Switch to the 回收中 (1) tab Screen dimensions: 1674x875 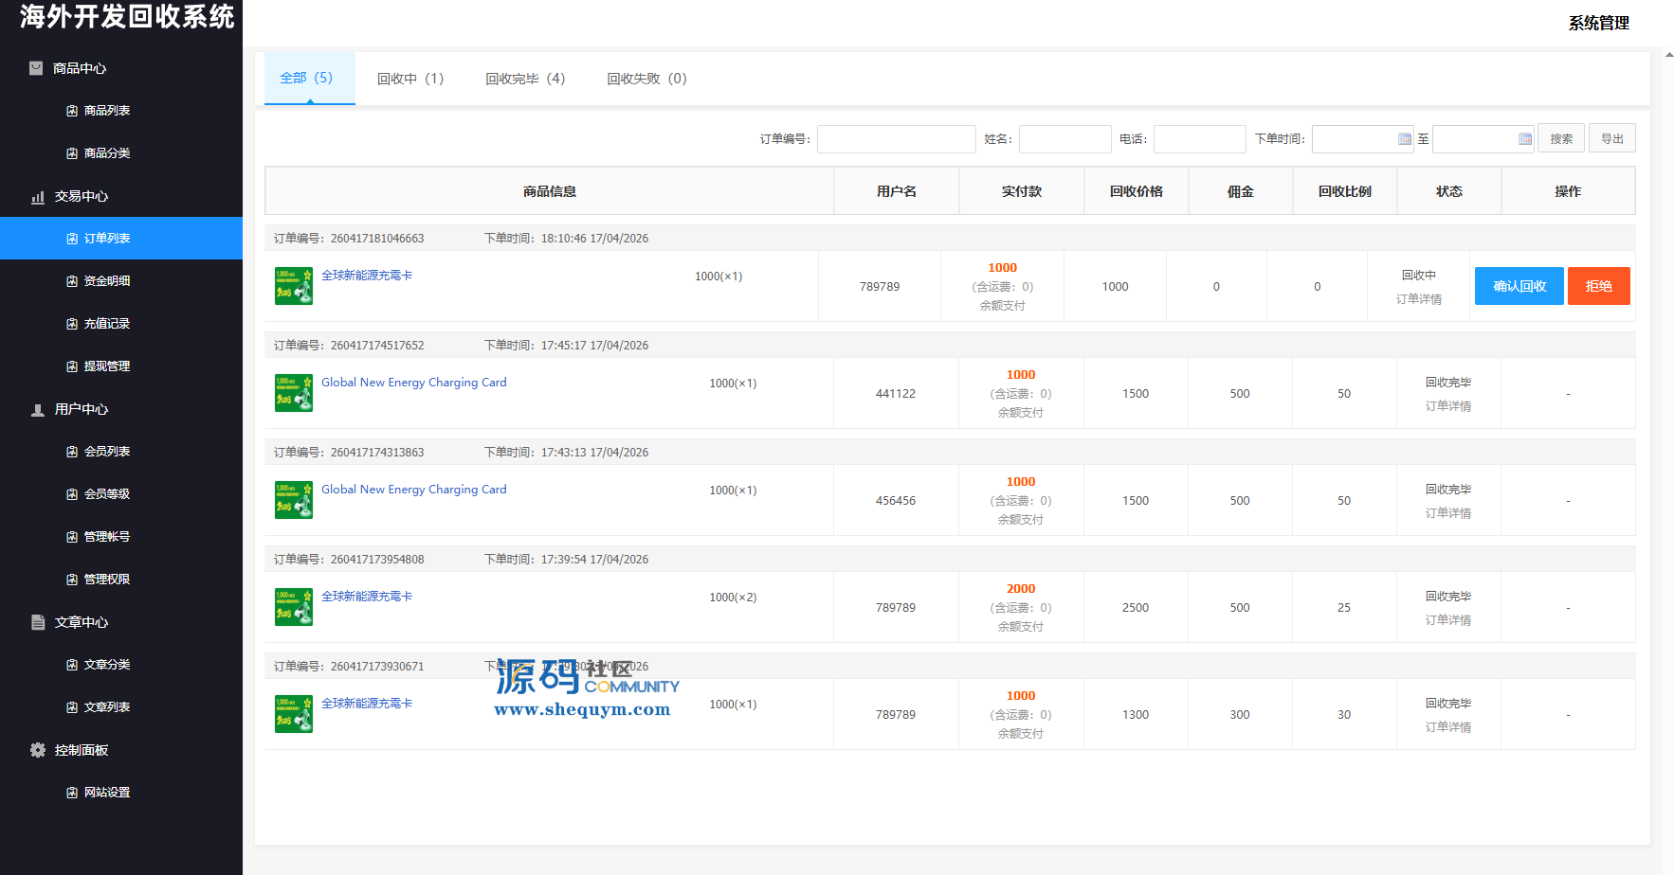(x=409, y=79)
